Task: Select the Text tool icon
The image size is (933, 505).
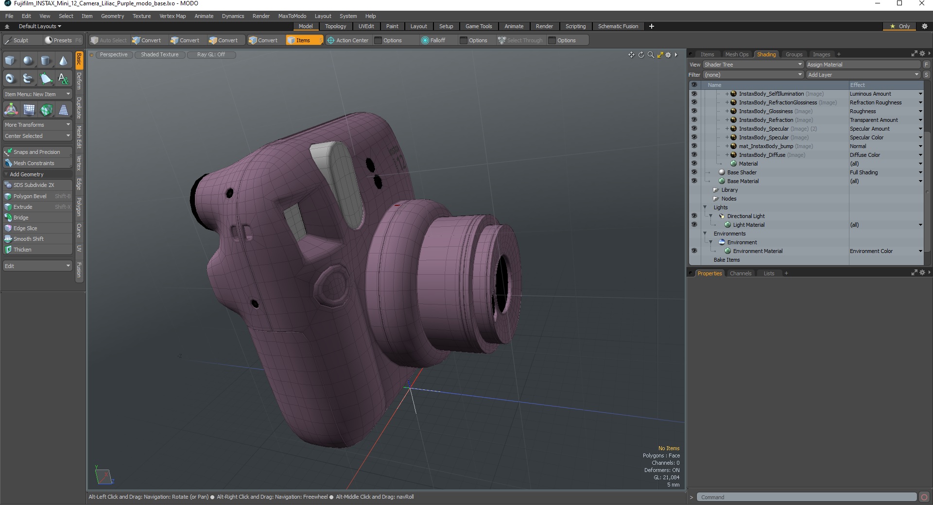Action: pyautogui.click(x=63, y=78)
